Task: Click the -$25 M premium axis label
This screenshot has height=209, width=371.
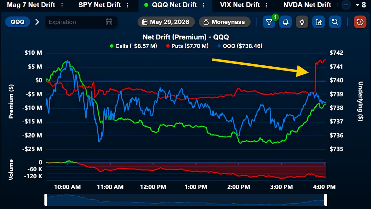Action: click(x=32, y=149)
